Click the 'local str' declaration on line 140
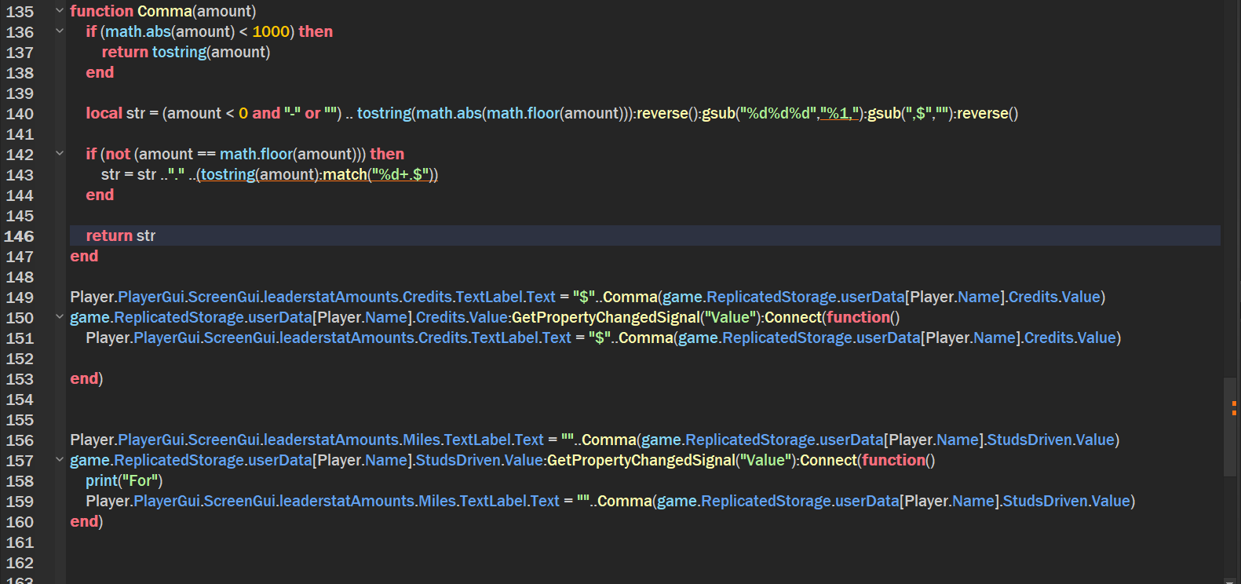Screen dimensions: 1241x584 coord(115,113)
